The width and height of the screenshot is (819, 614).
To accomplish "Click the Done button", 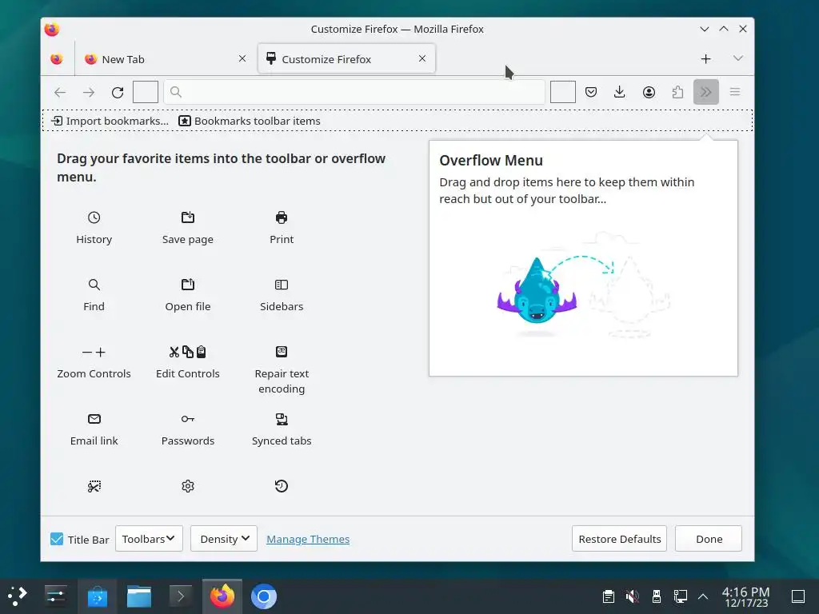I will pyautogui.click(x=709, y=538).
